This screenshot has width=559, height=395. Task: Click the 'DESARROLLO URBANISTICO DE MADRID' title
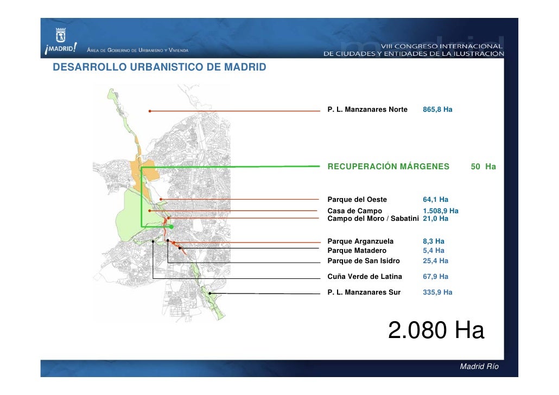point(160,67)
